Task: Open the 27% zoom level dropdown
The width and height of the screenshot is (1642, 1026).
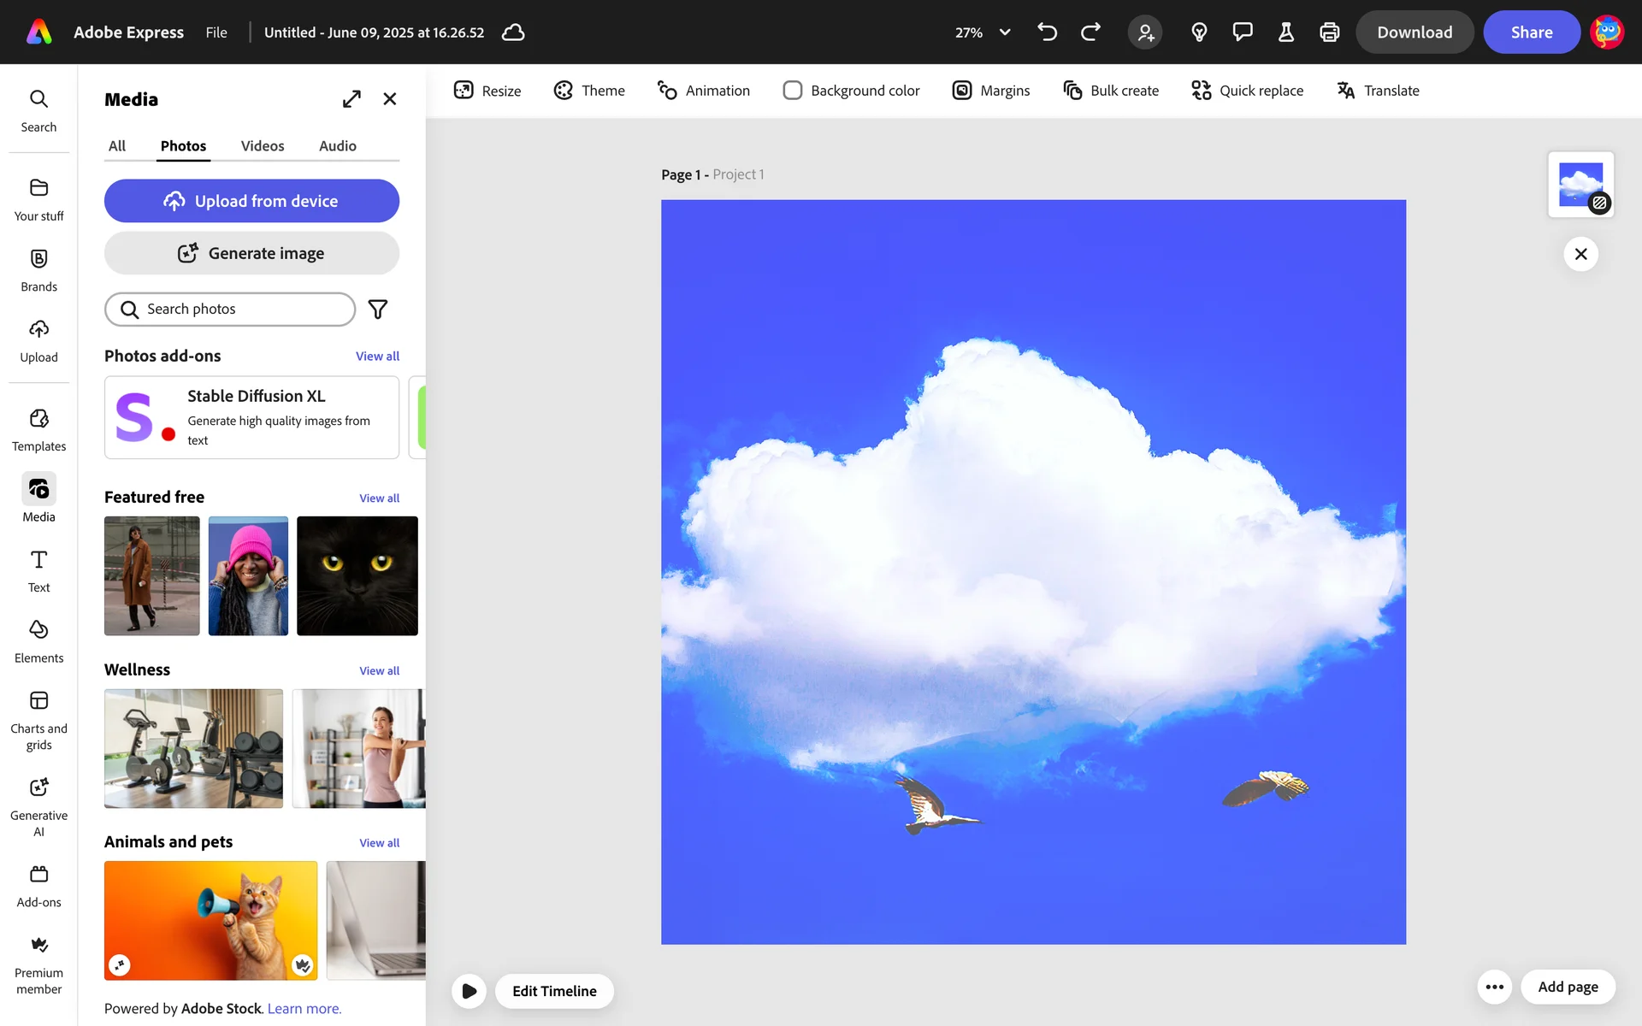Action: [x=983, y=32]
